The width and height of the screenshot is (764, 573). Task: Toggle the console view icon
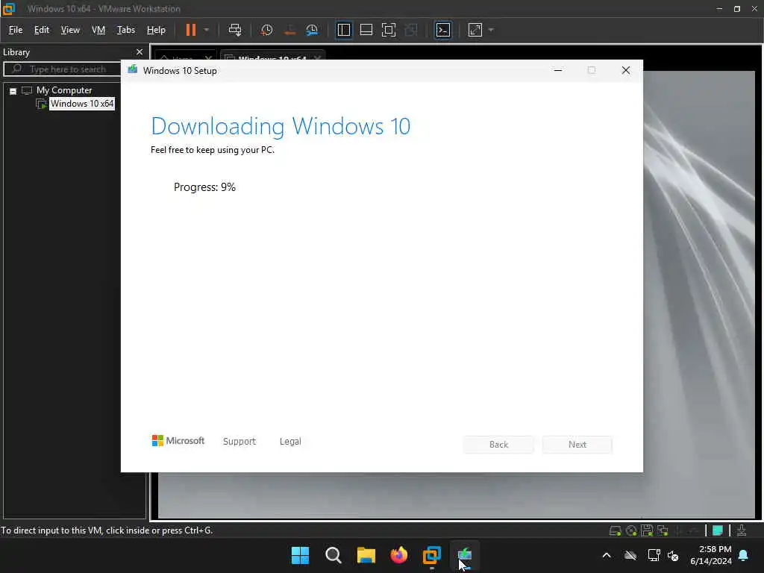pos(443,30)
